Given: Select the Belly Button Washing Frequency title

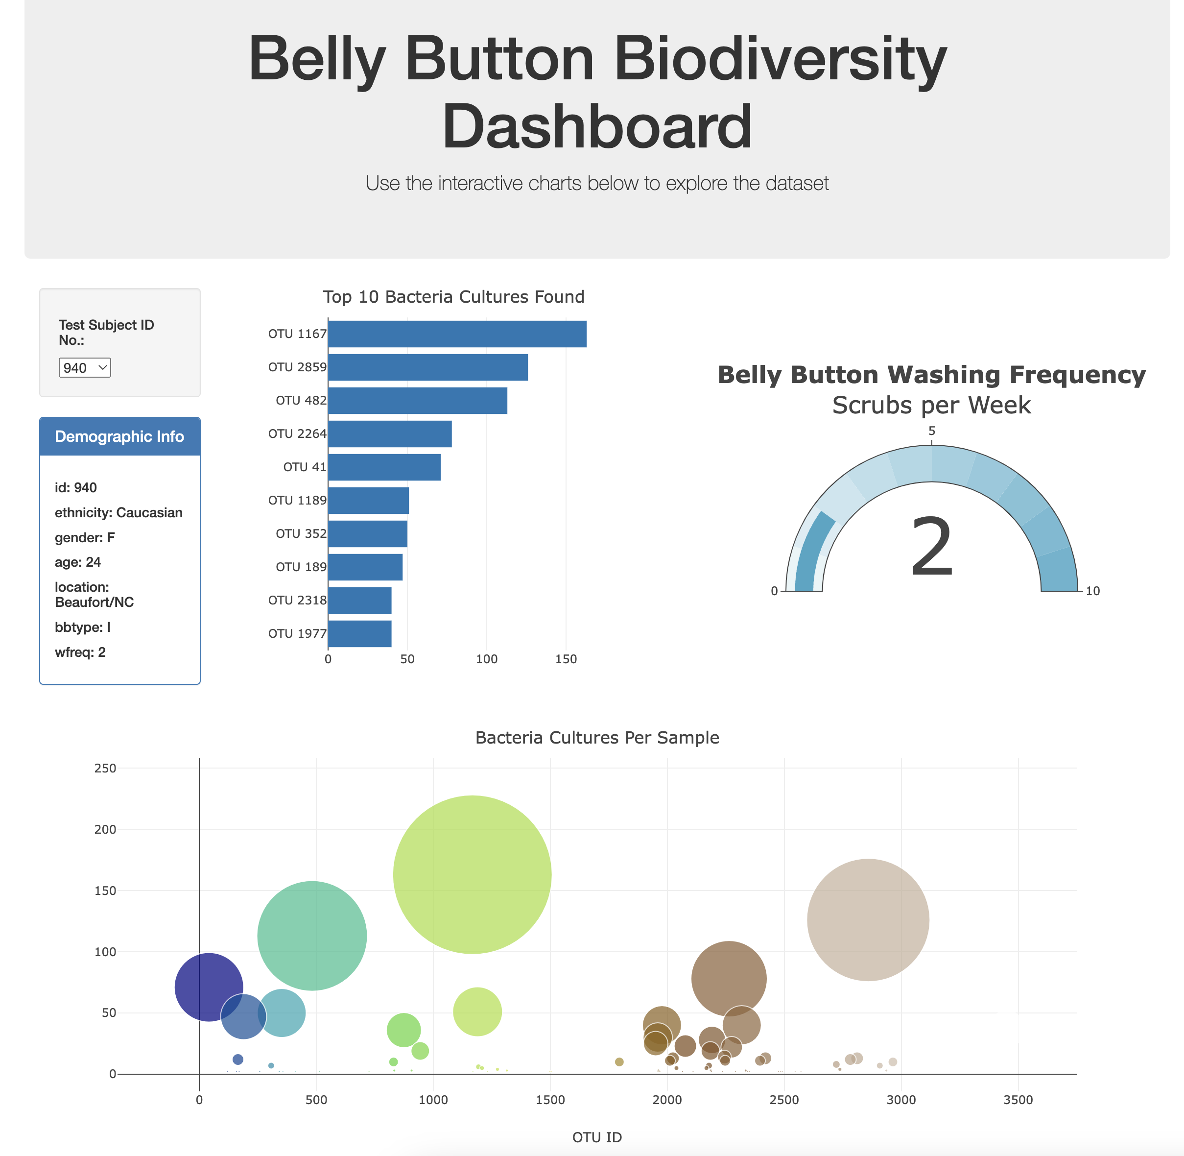Looking at the screenshot, I should tap(931, 375).
